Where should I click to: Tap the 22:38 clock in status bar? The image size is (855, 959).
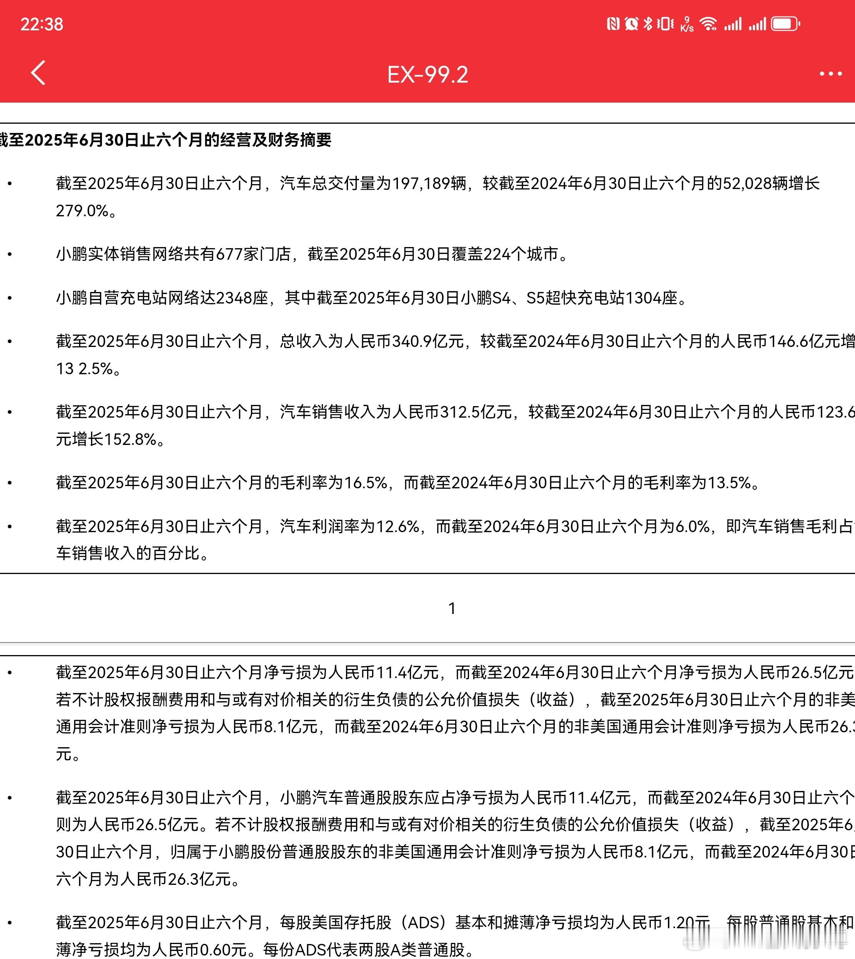[x=42, y=25]
